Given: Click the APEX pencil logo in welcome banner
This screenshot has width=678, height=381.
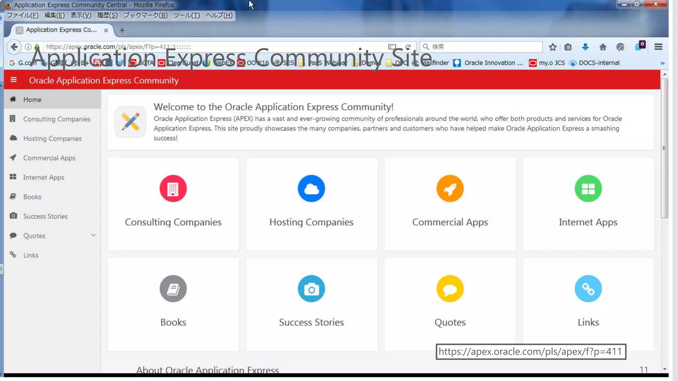Looking at the screenshot, I should coord(130,122).
